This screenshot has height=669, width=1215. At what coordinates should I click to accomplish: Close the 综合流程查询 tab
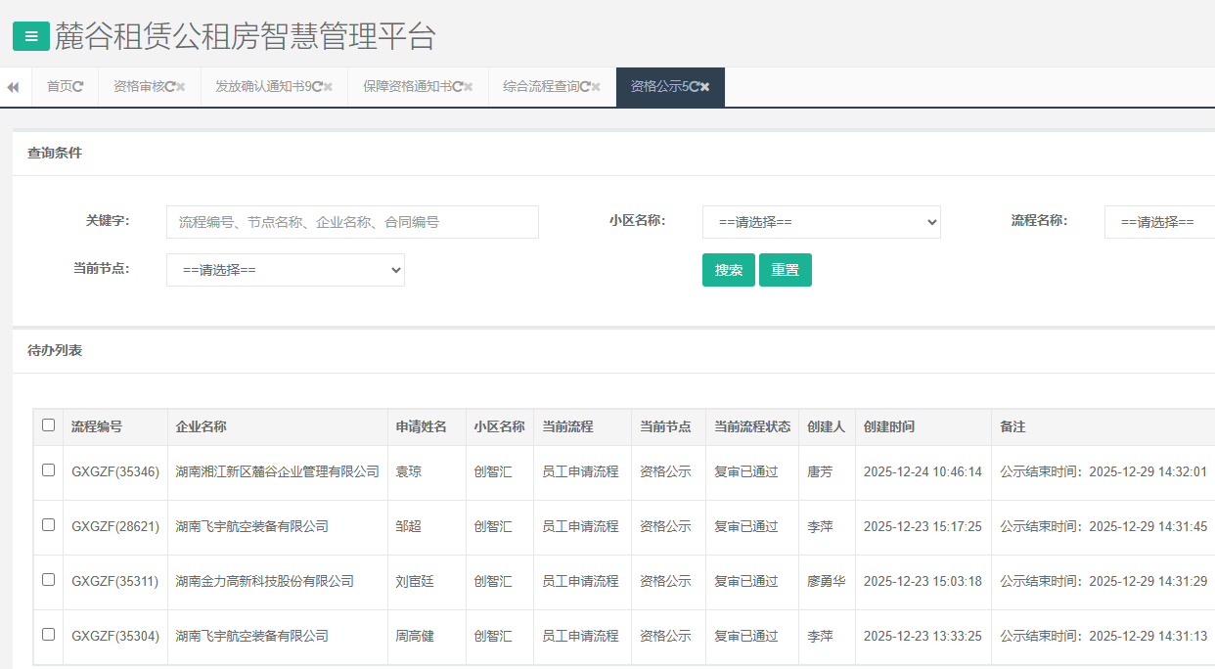pyautogui.click(x=596, y=87)
